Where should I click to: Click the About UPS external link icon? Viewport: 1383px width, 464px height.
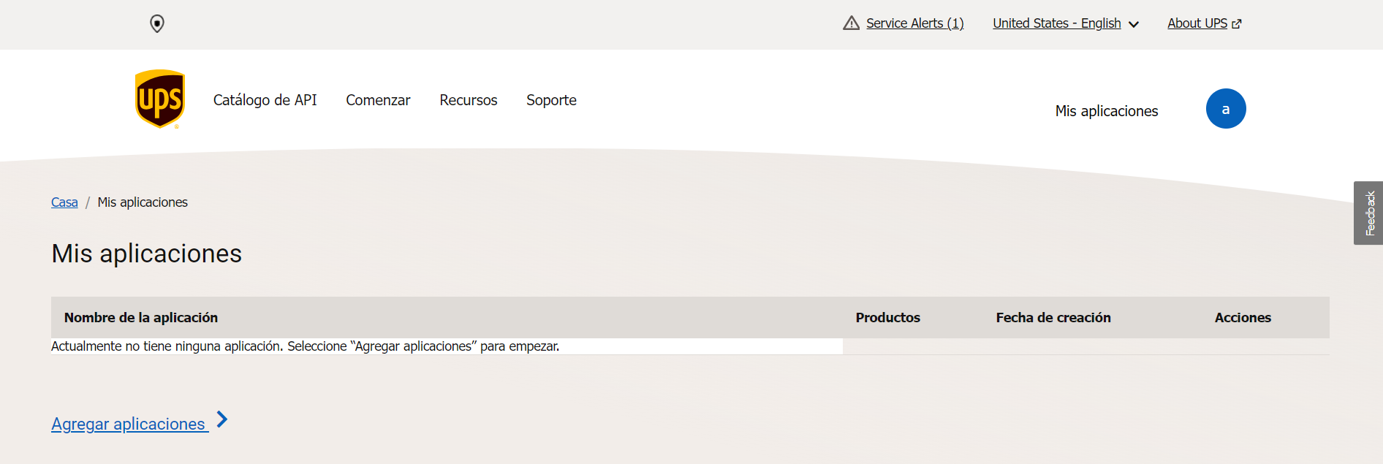pyautogui.click(x=1237, y=24)
